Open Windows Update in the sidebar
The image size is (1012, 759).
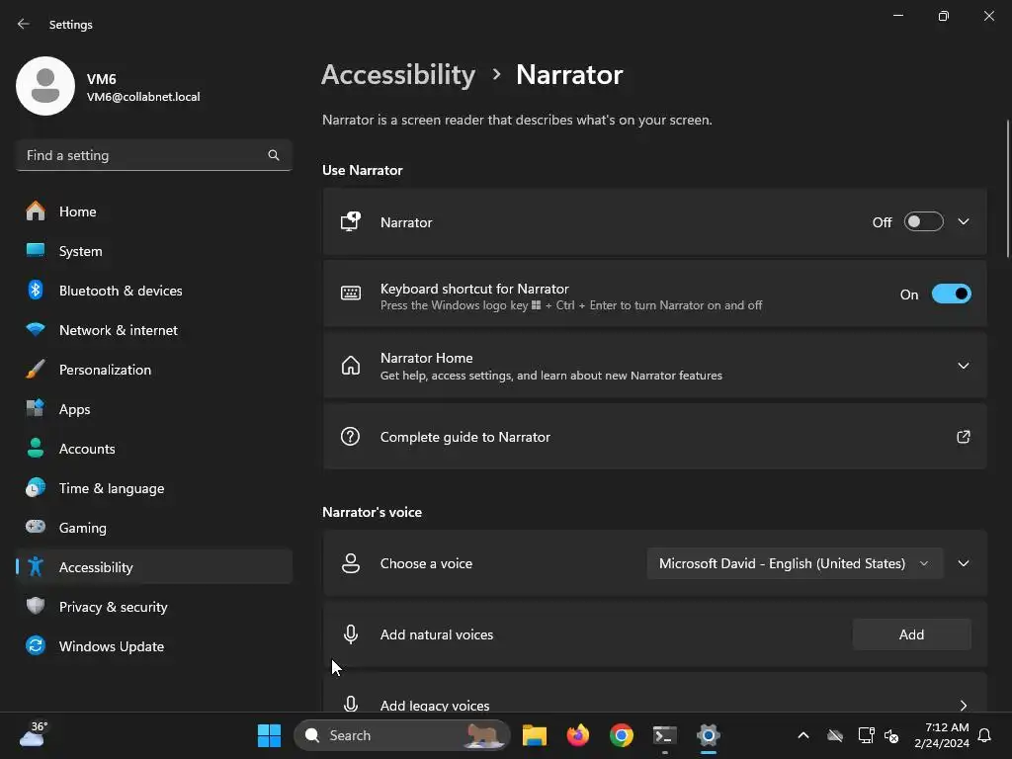pos(153,646)
